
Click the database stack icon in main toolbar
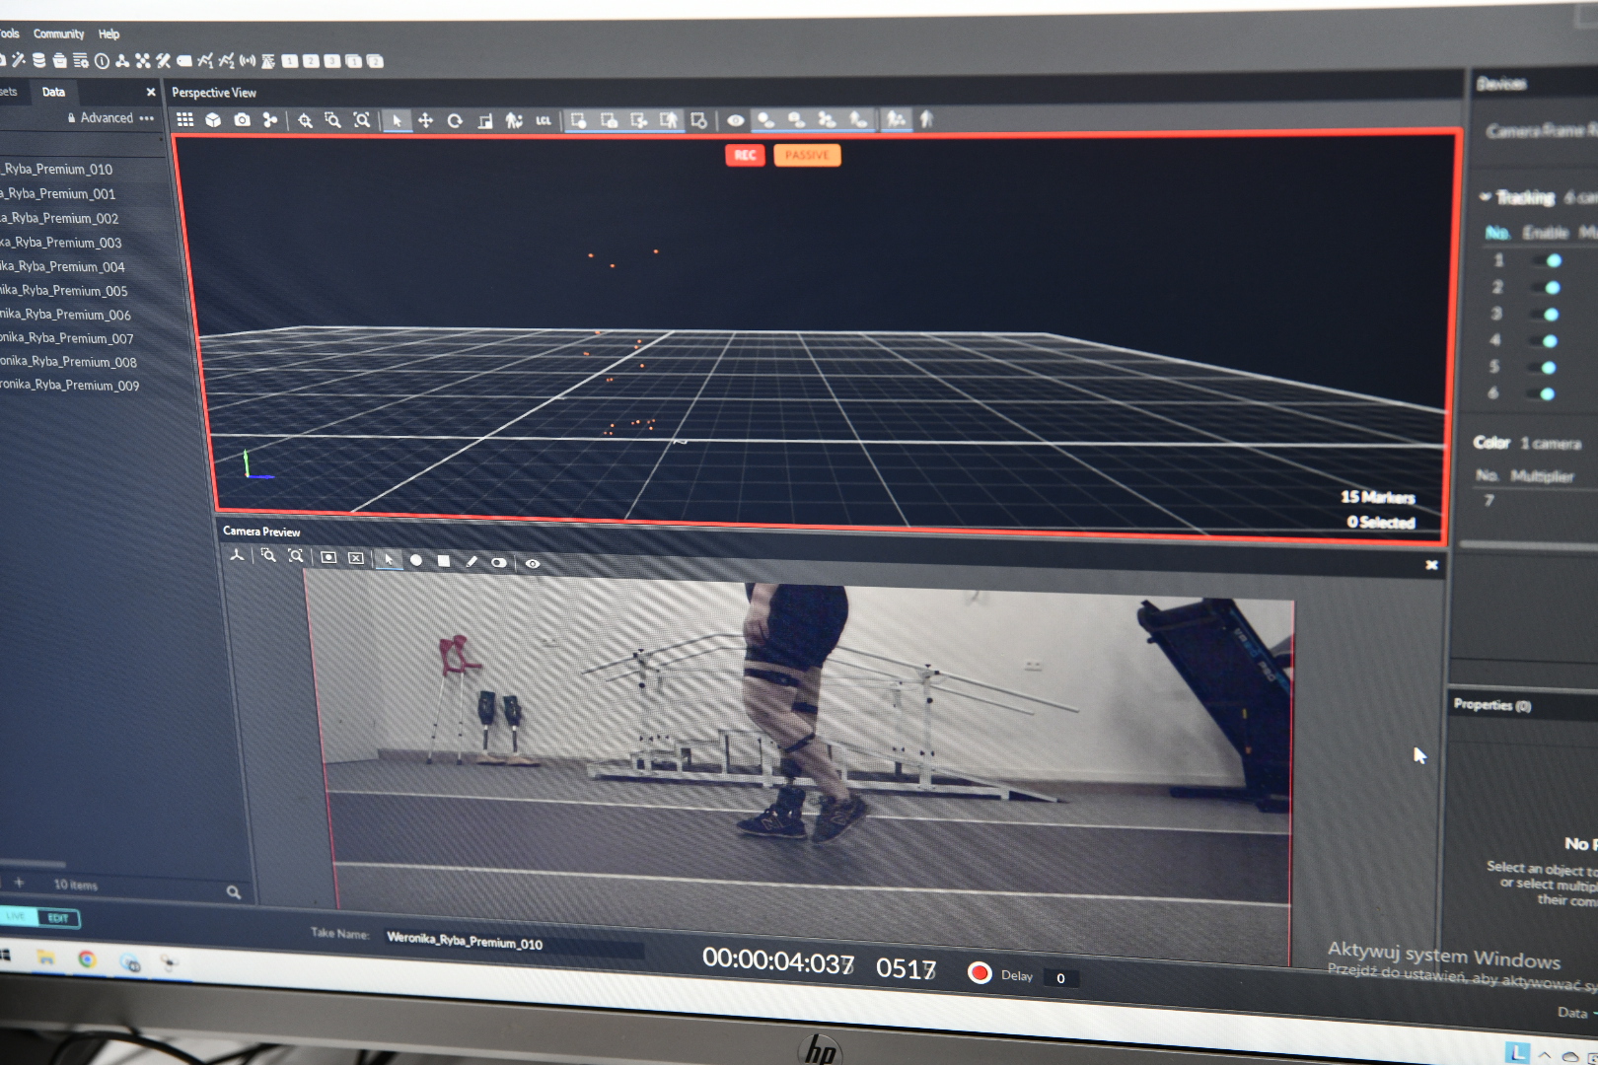coord(38,60)
